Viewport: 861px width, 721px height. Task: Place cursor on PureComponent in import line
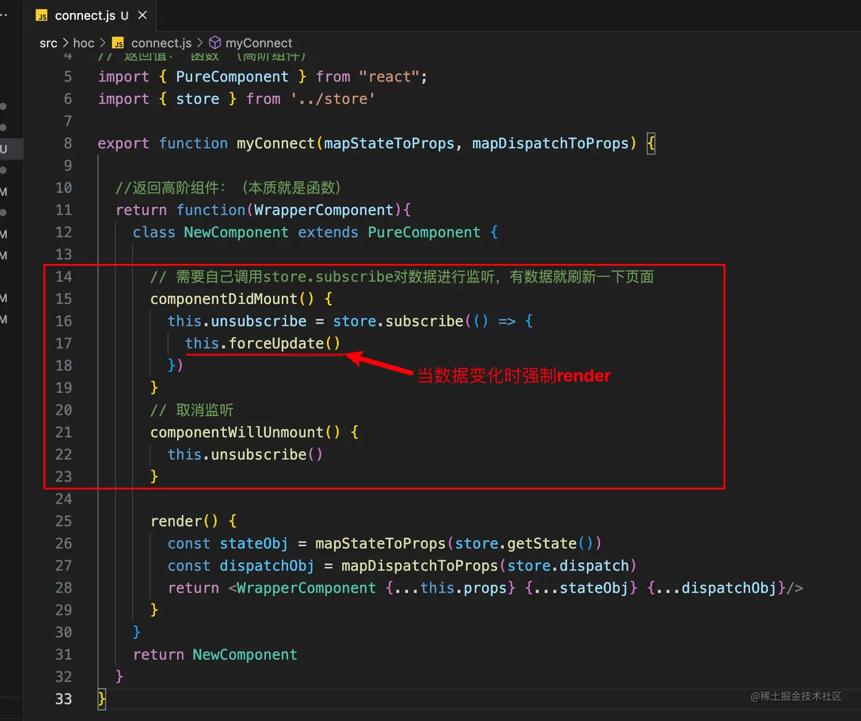(x=232, y=76)
